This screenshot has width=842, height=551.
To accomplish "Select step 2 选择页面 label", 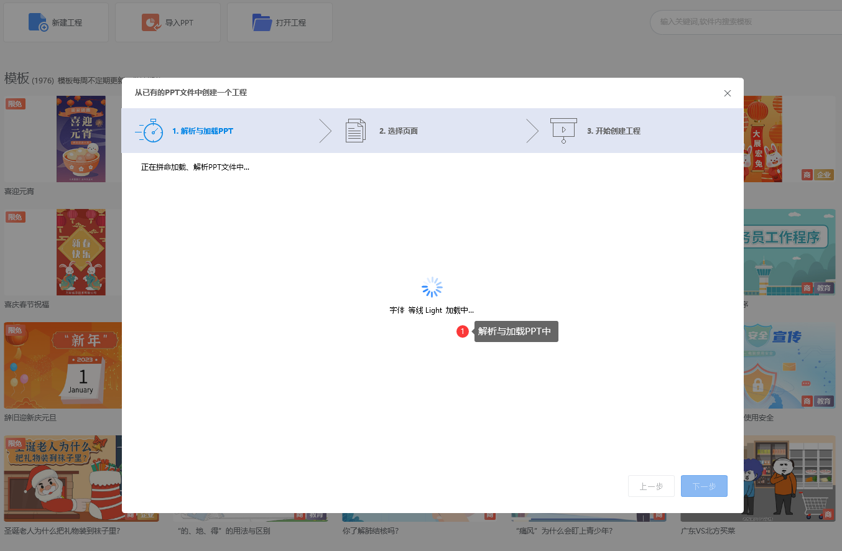I will [399, 131].
